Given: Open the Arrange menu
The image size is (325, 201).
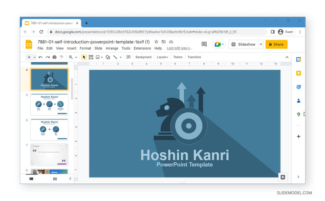Looking at the screenshot, I should pos(112,48).
